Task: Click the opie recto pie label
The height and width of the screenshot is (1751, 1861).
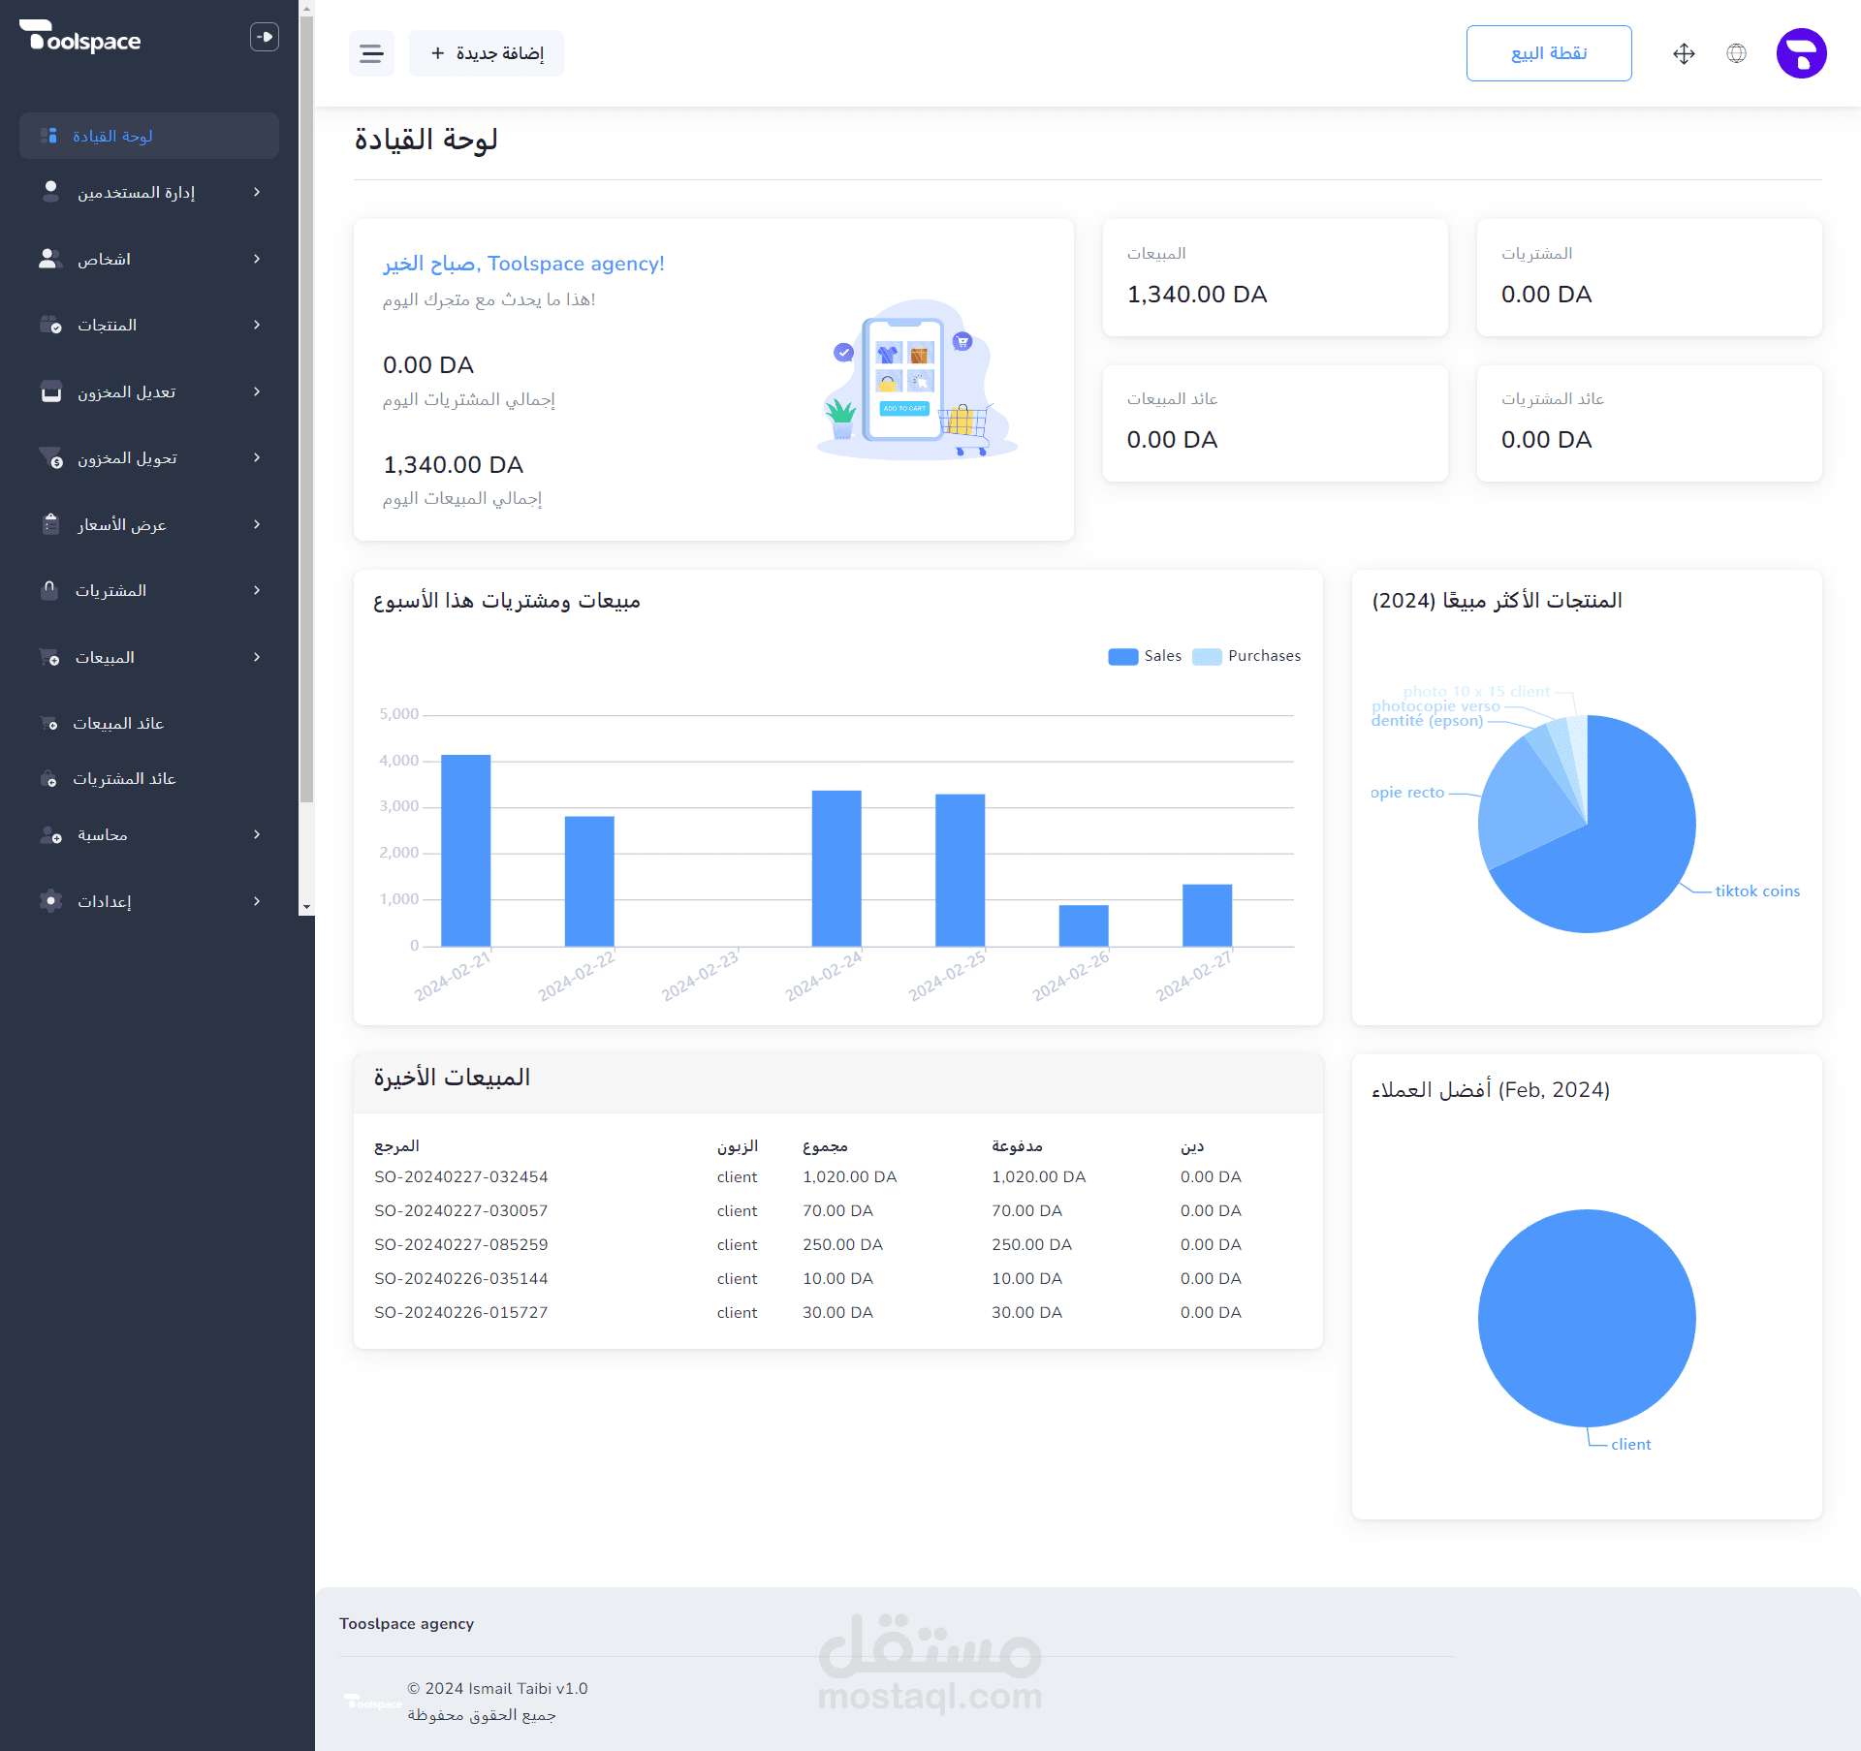Action: point(1407,793)
